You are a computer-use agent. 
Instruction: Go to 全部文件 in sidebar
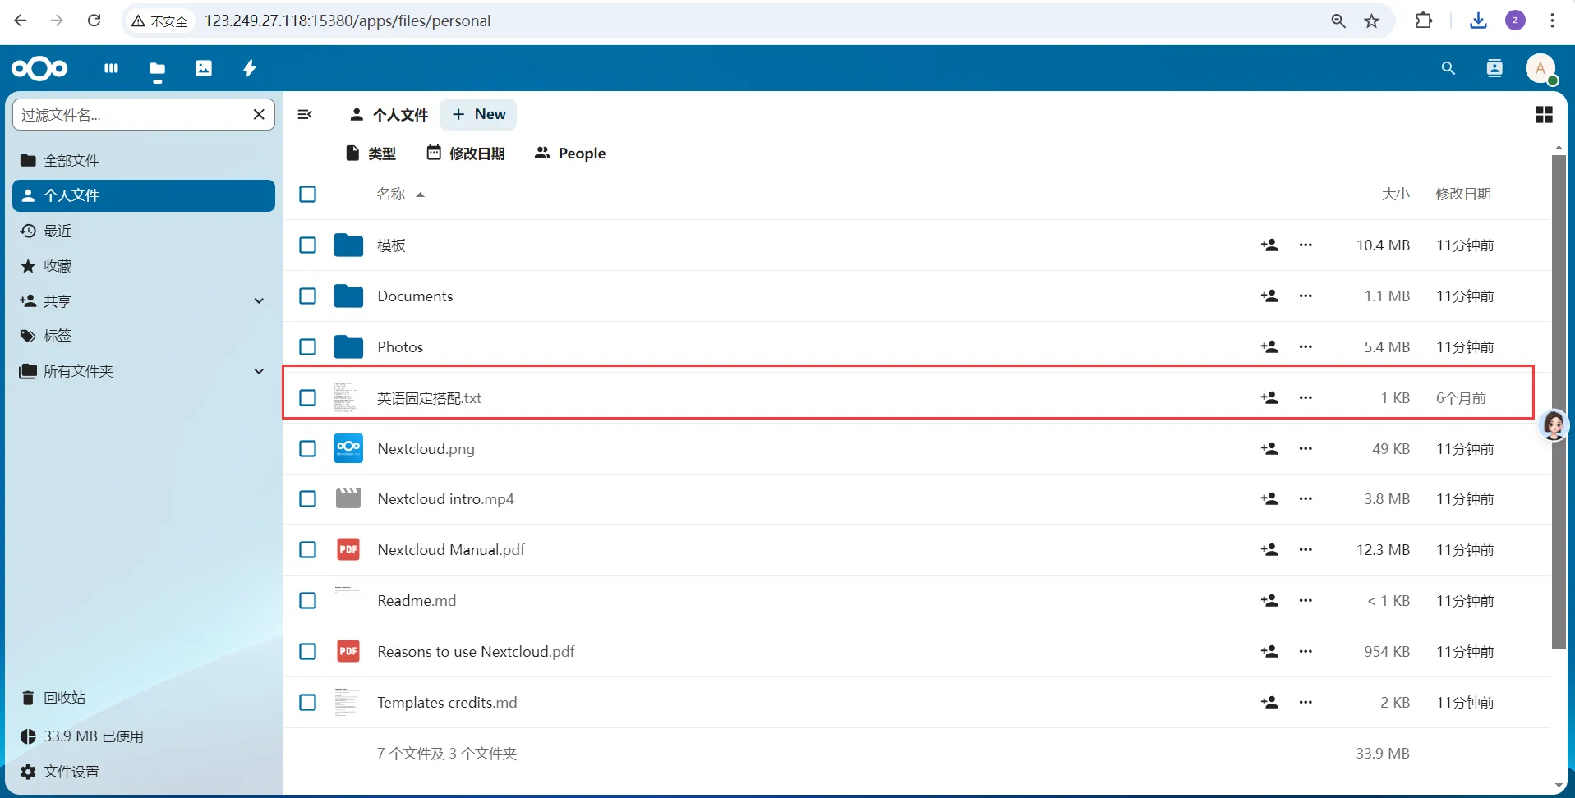tap(144, 161)
